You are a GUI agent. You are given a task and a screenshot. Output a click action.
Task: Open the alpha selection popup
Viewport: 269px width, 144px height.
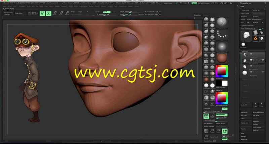(x=222, y=47)
